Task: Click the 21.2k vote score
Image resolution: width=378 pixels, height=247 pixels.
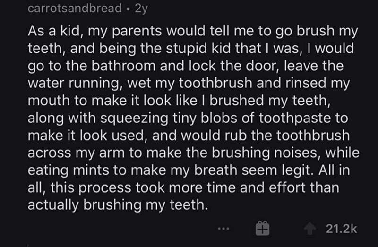Action: tap(341, 229)
